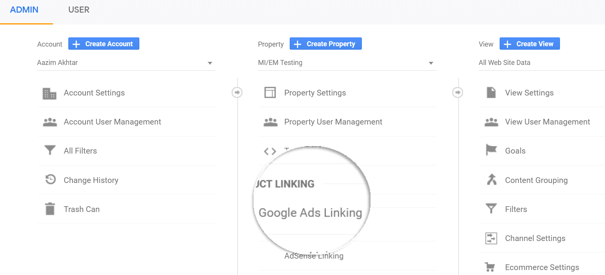This screenshot has width=605, height=275.
Task: Click the plus icon on Create Account
Action: point(76,44)
